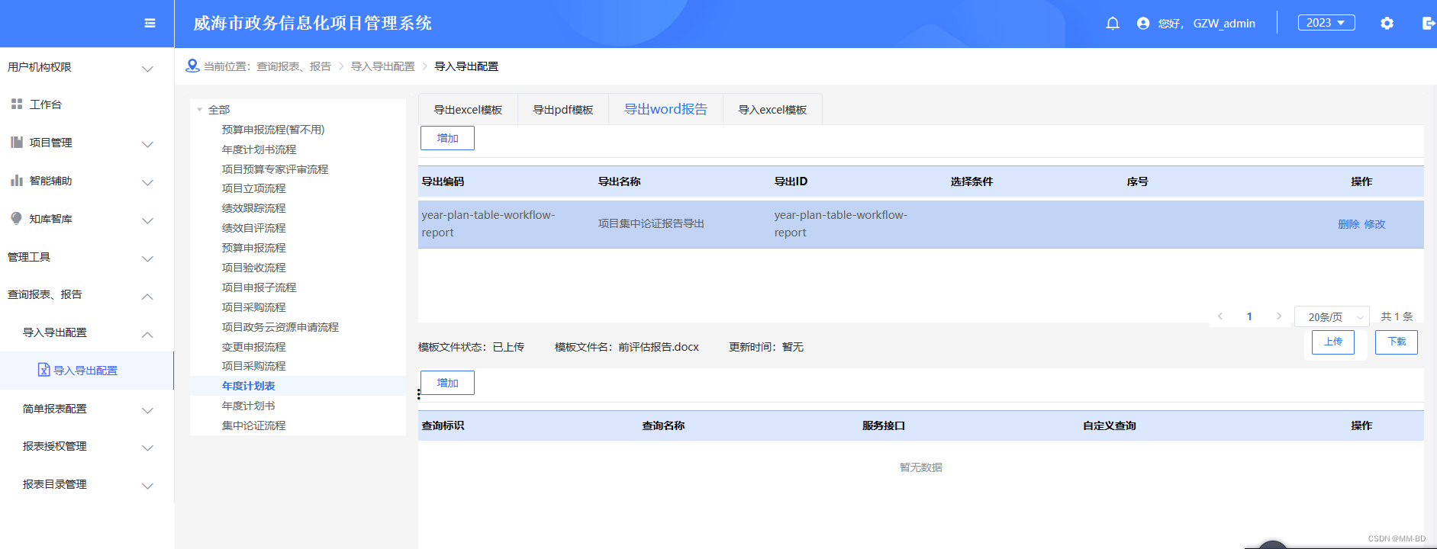Open settings with the gear icon
The width and height of the screenshot is (1437, 549).
[x=1387, y=24]
